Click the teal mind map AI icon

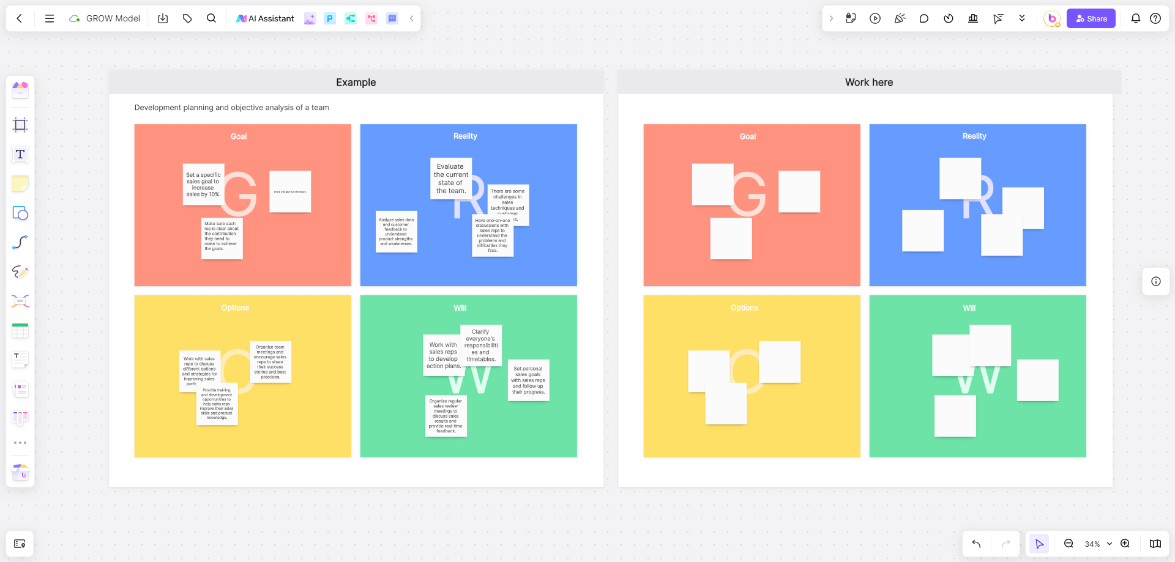click(x=351, y=18)
